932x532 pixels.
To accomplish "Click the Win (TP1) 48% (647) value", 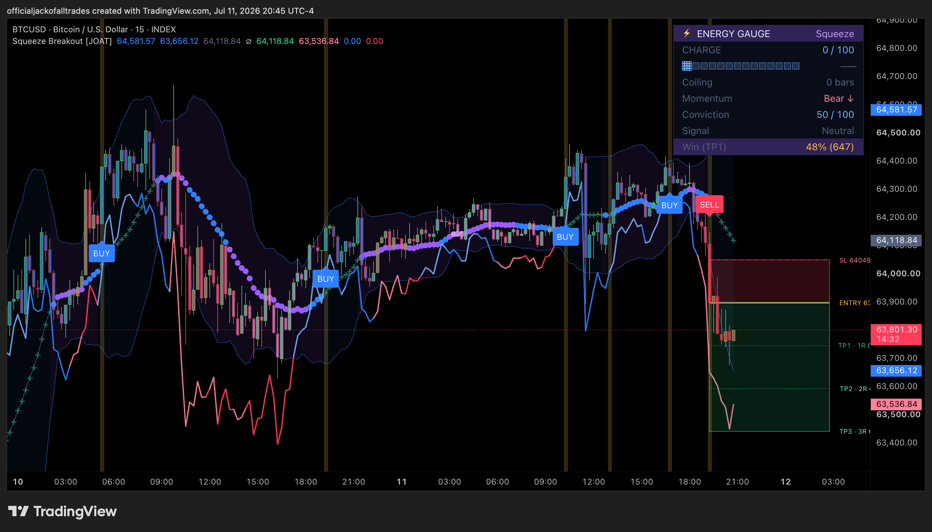I will point(830,147).
